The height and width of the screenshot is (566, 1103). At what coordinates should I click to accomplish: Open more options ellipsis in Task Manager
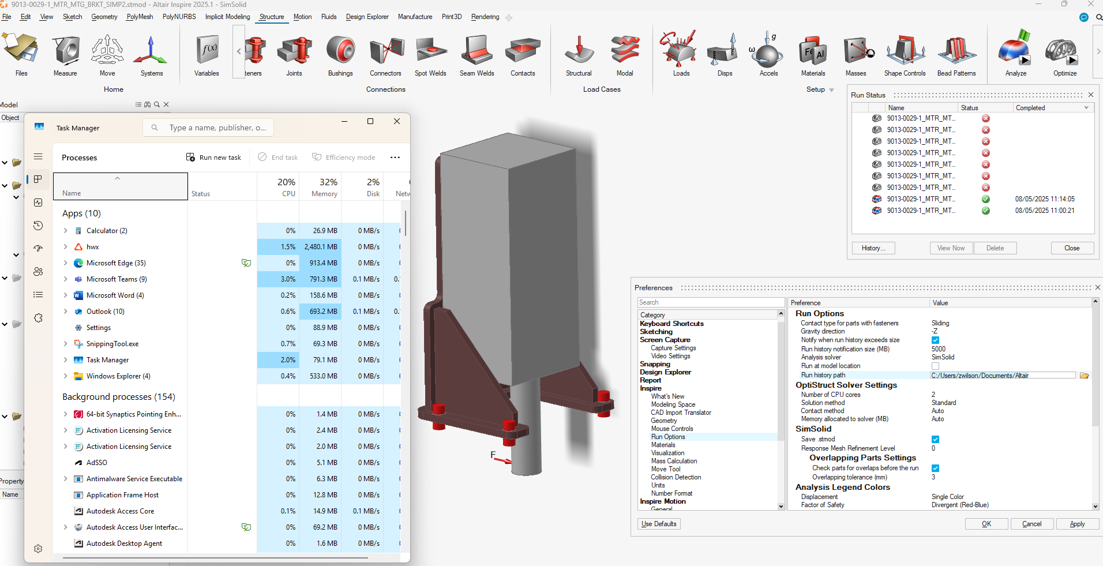point(395,158)
